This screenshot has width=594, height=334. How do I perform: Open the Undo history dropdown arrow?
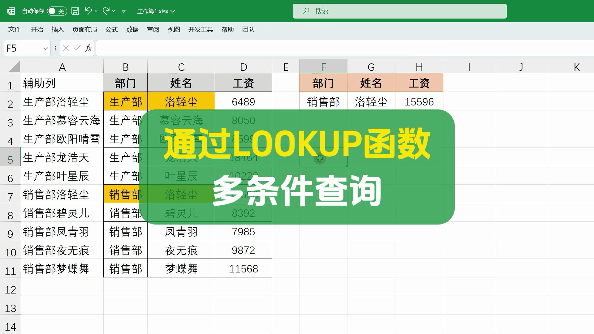[x=96, y=11]
